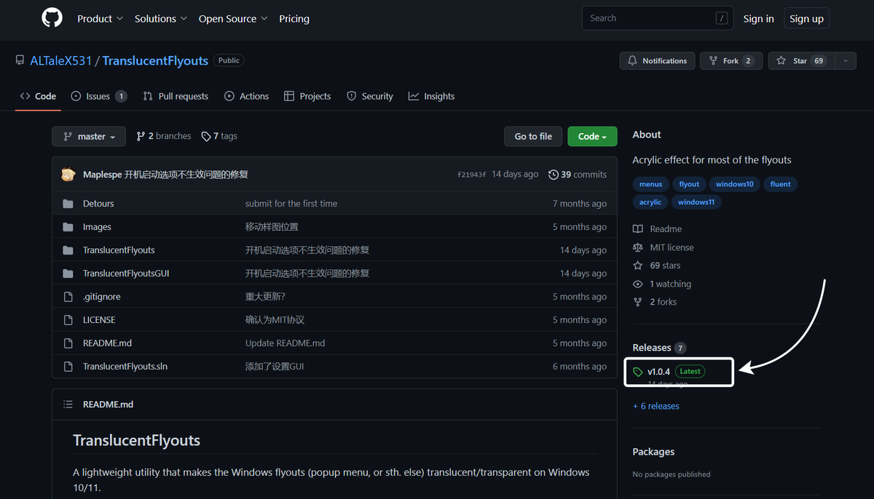The image size is (874, 499).
Task: Select the acrylic topic tag
Action: [x=650, y=202]
